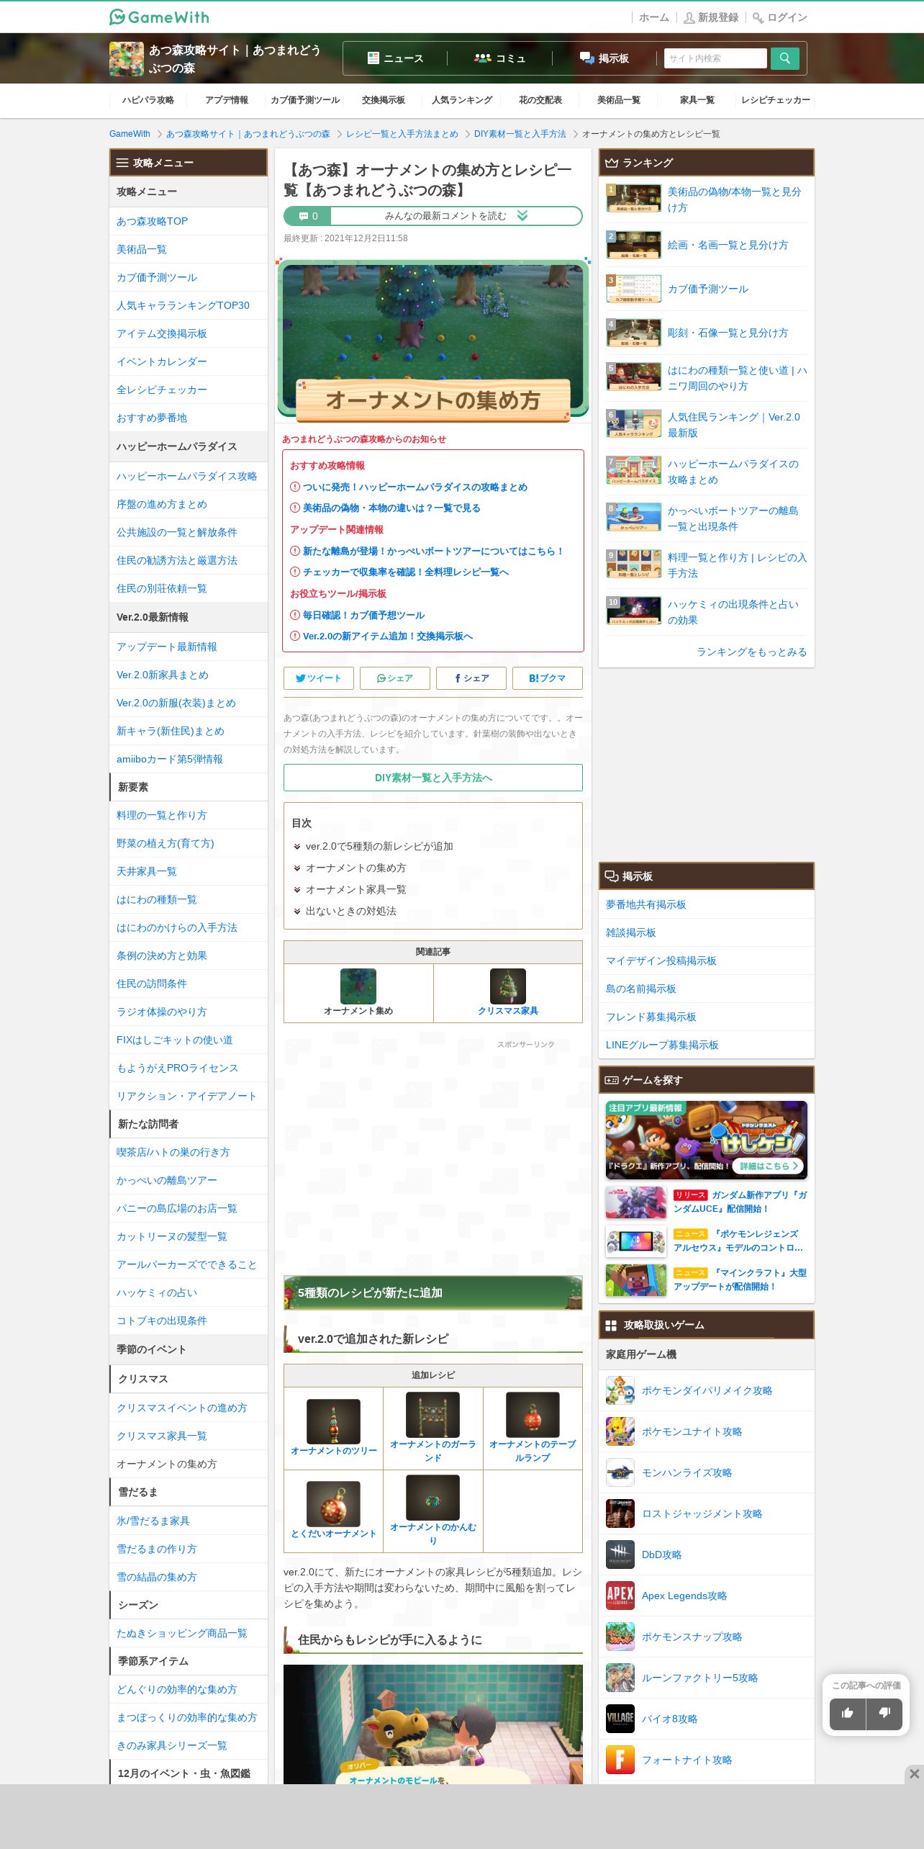Click the クリスマス家具 related article thumbnail
Screen dimensions: 924x1849
click(508, 986)
